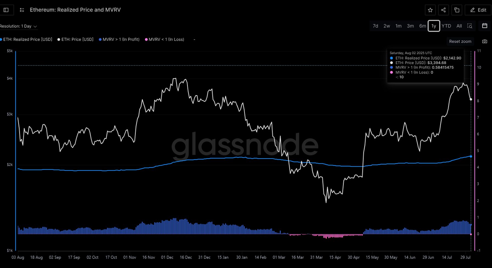Click the tooltip date Saturday, Aug 02 2025 UTC
The width and height of the screenshot is (492, 268).
pyautogui.click(x=411, y=53)
